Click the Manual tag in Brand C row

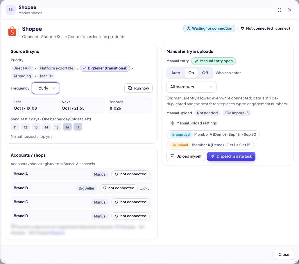tap(100, 202)
